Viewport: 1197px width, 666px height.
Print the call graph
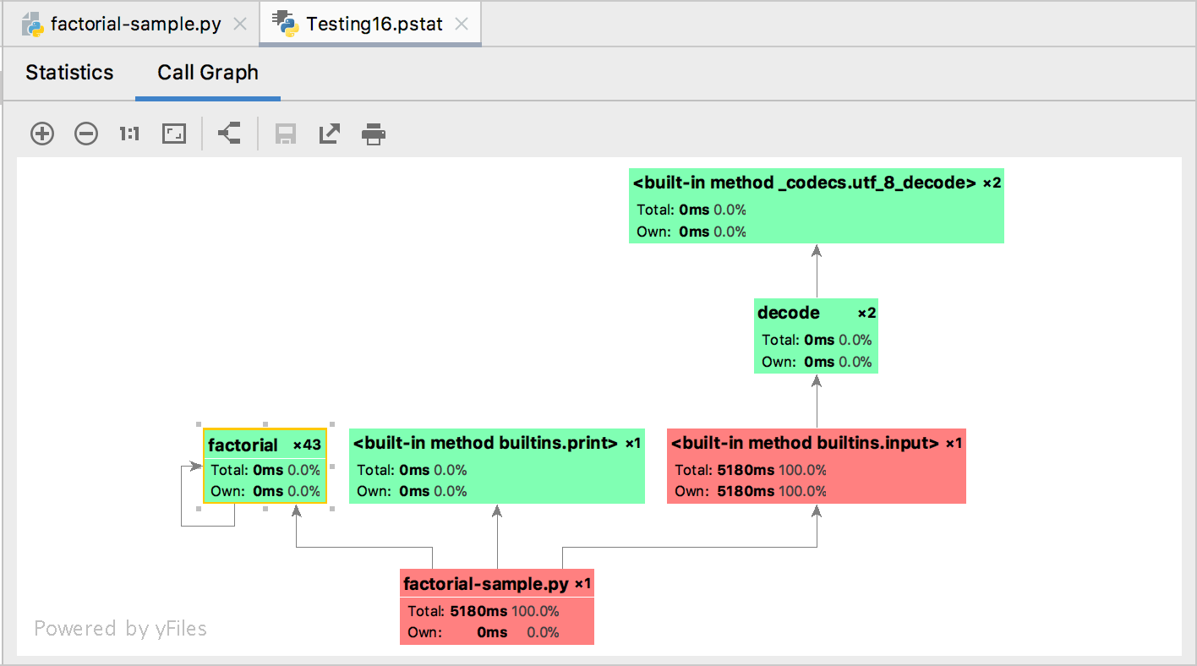tap(373, 134)
